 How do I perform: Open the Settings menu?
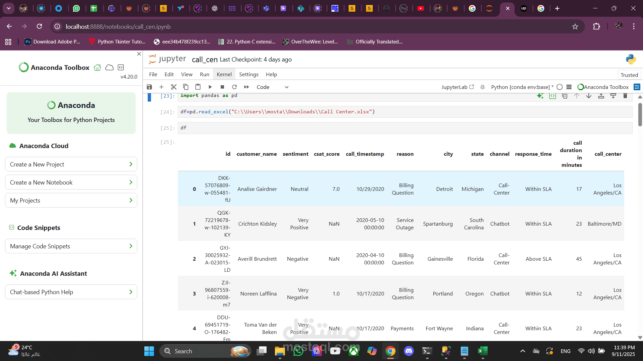(249, 74)
